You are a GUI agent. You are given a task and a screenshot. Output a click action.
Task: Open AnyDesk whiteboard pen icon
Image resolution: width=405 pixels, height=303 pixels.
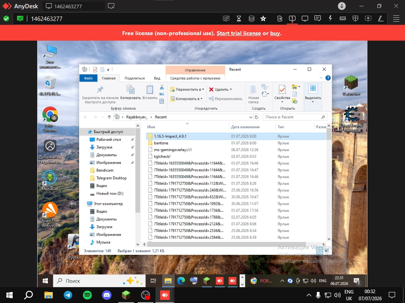381,19
